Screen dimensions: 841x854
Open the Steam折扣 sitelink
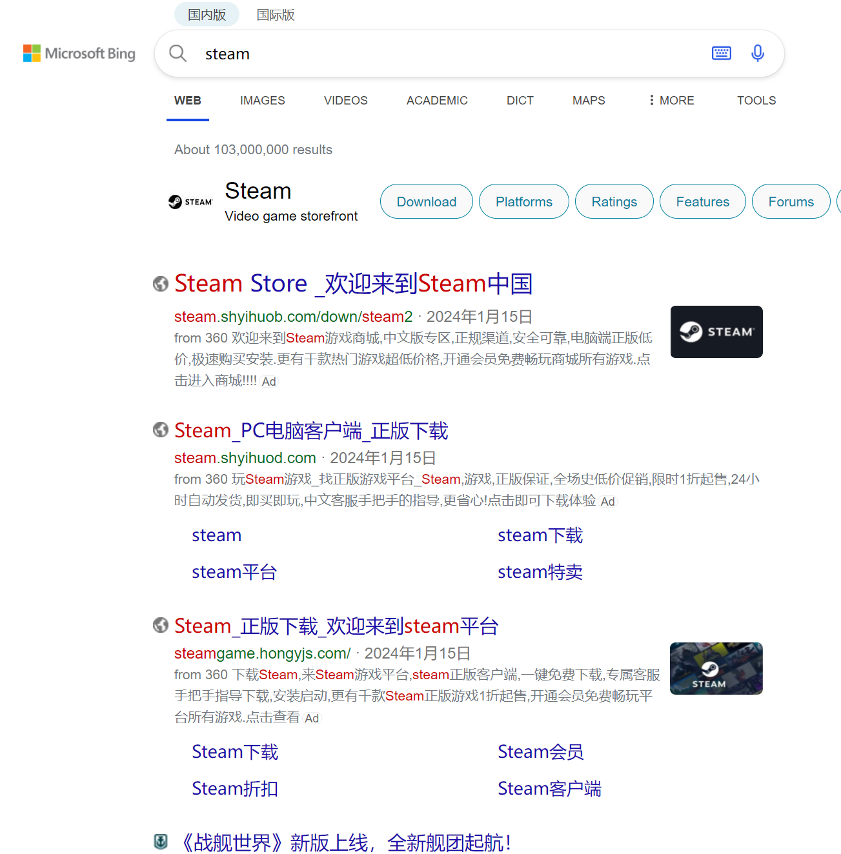235,789
